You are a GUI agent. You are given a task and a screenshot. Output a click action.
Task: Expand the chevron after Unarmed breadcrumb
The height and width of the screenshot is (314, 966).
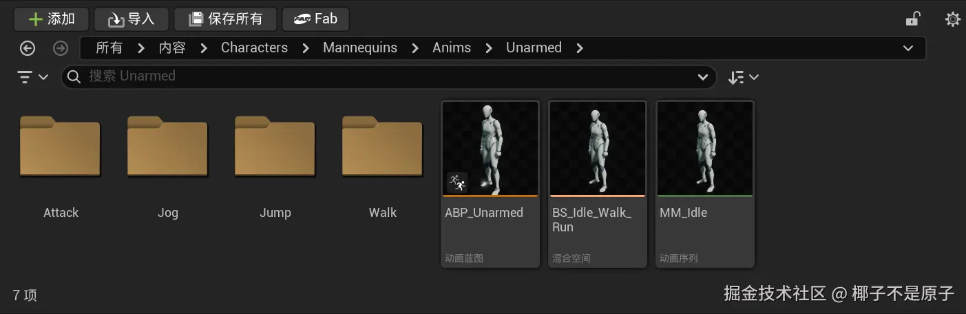pos(579,48)
